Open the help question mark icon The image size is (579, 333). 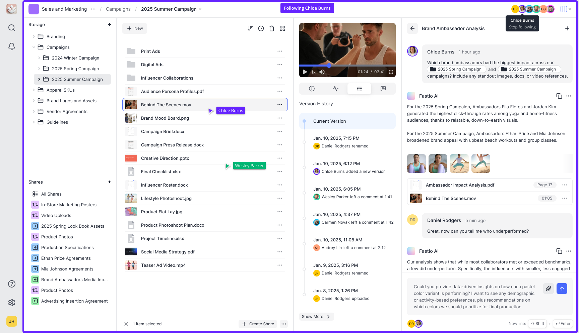click(x=12, y=284)
